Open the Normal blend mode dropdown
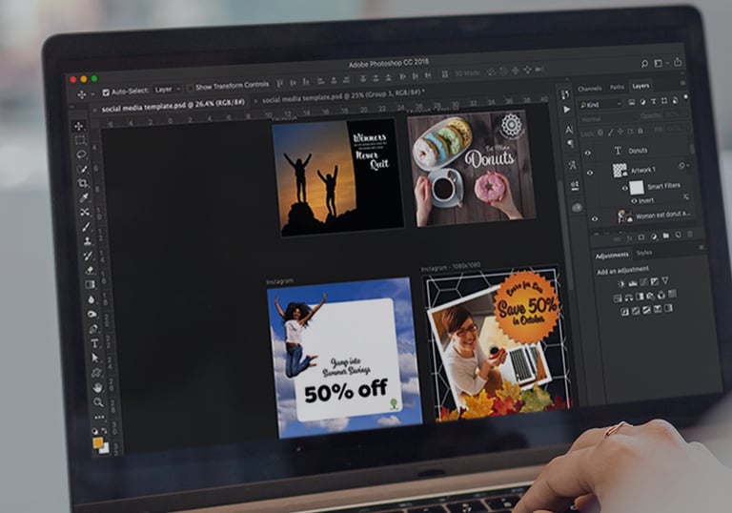Image resolution: width=732 pixels, height=513 pixels. pos(604,119)
